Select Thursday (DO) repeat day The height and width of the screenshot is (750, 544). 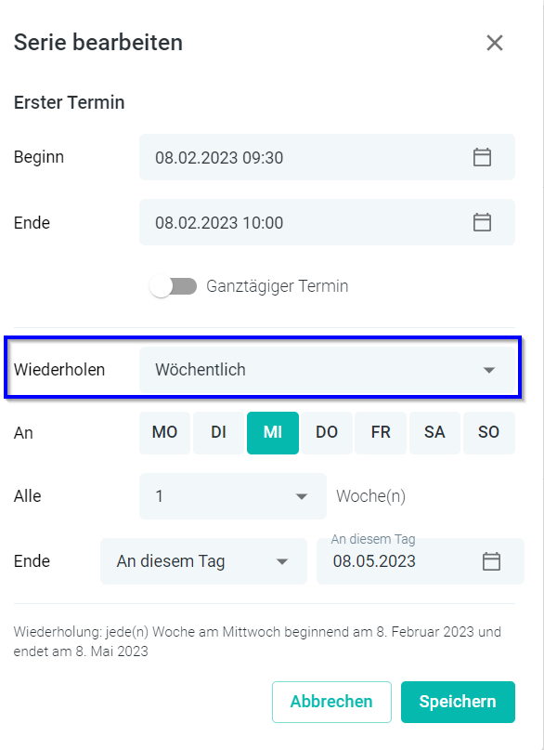(327, 432)
